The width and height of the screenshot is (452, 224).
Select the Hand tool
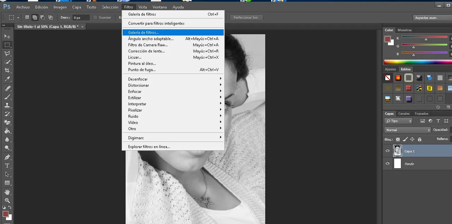point(7,192)
